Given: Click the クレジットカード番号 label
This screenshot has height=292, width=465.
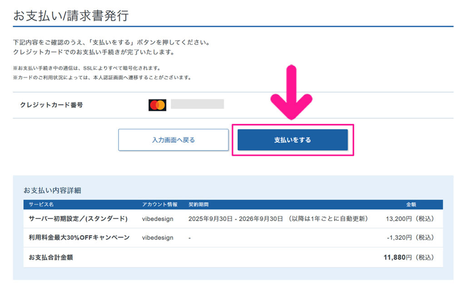Looking at the screenshot, I should (x=51, y=105).
